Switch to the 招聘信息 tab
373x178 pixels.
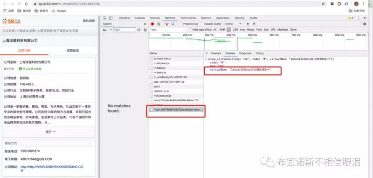(x=73, y=51)
